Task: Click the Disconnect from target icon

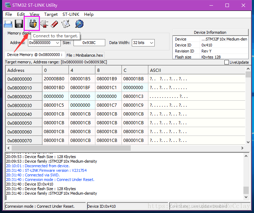Action: tap(44, 24)
